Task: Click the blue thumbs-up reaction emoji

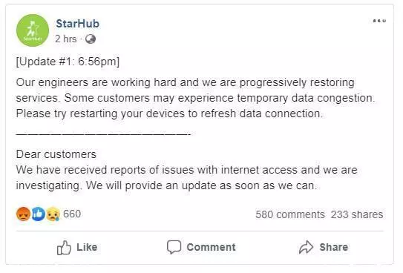Action: 39,214
